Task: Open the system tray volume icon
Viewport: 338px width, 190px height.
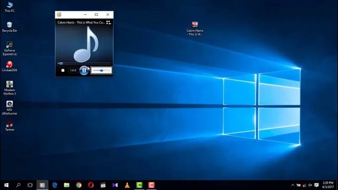Action: pyautogui.click(x=310, y=185)
